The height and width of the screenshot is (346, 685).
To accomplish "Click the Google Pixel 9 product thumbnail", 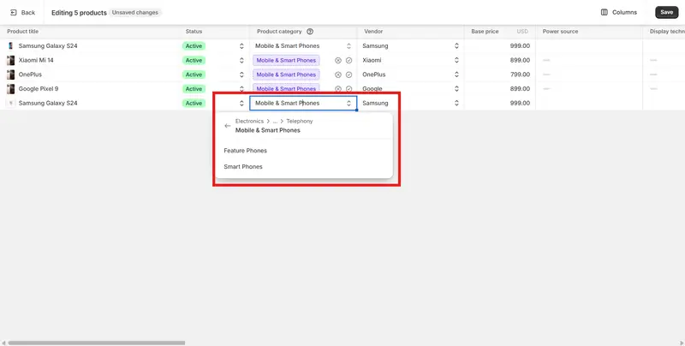I will tap(11, 89).
